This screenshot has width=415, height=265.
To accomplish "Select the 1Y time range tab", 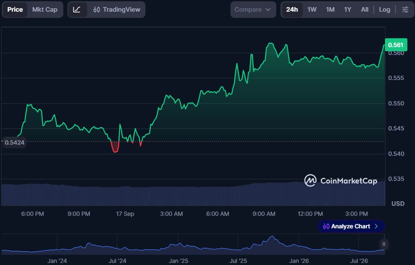I will point(347,10).
